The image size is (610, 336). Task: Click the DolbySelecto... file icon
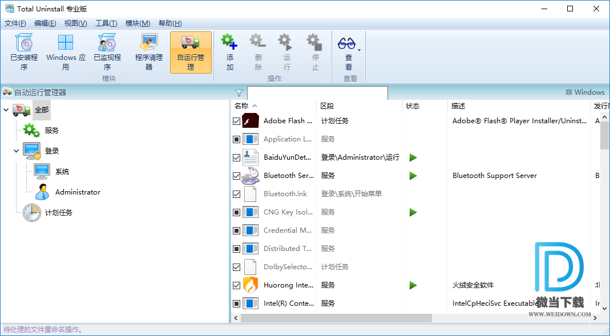pyautogui.click(x=250, y=267)
